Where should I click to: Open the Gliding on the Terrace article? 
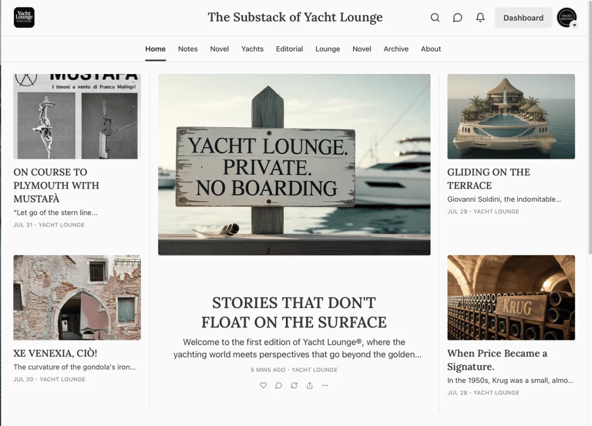(489, 179)
